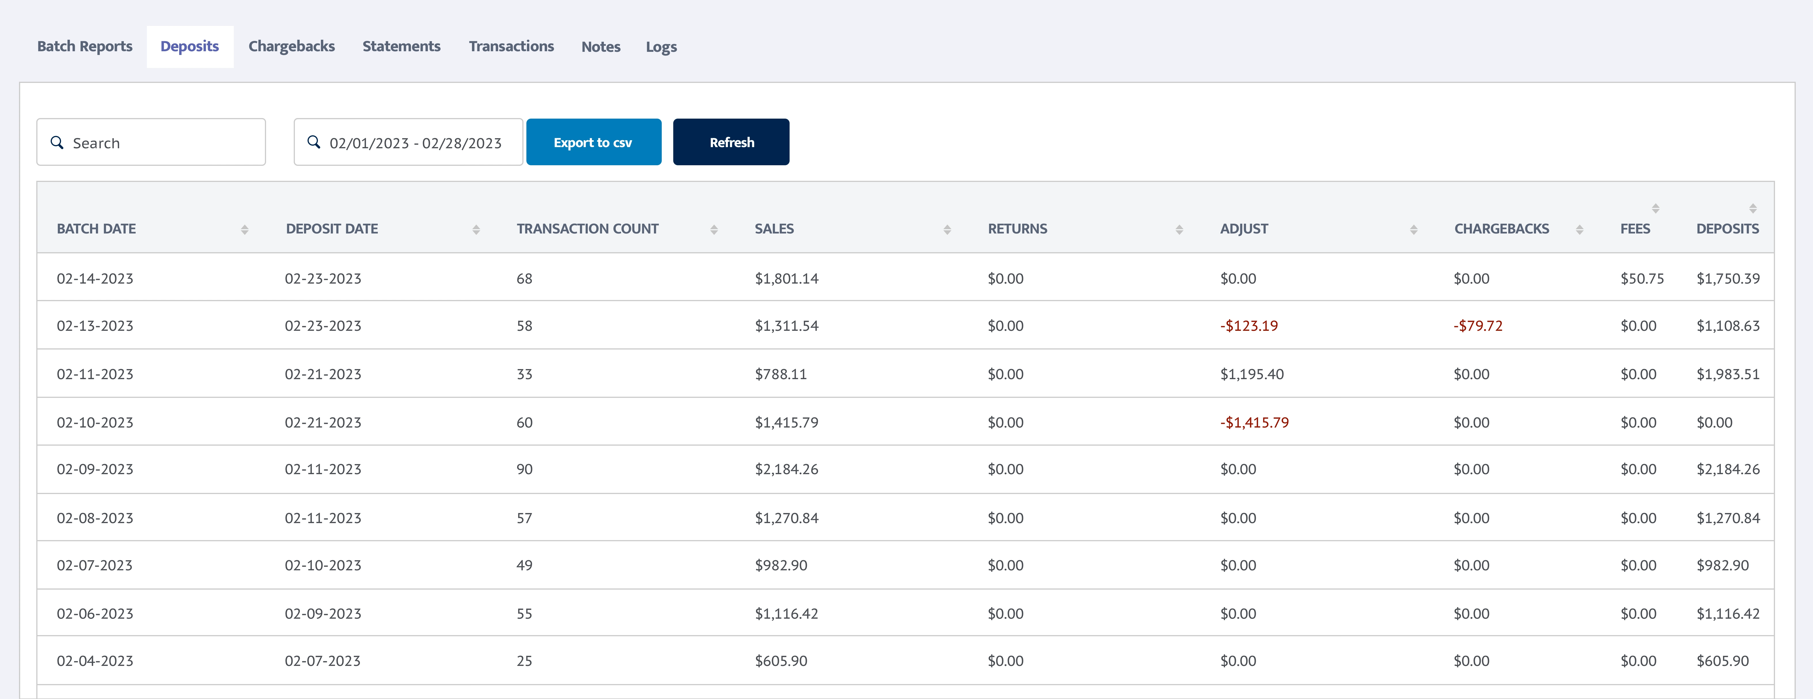1813x699 pixels.
Task: Sort by Chargebacks column arrows
Action: (1579, 229)
